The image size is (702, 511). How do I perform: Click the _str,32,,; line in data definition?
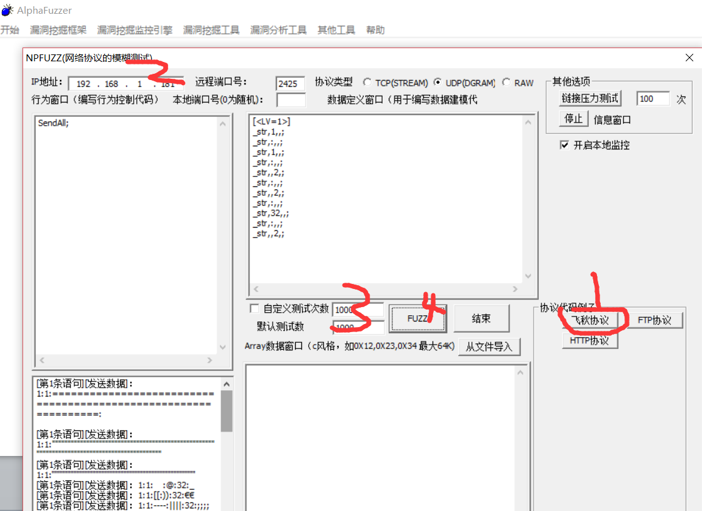(x=271, y=213)
